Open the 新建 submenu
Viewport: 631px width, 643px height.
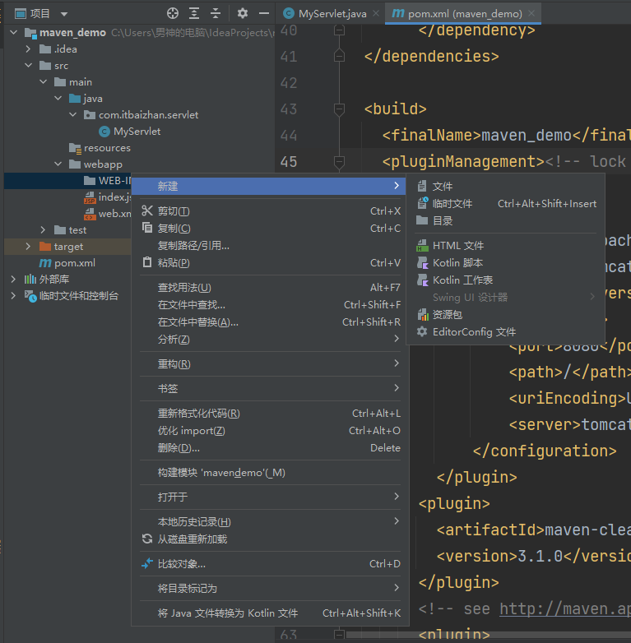tap(270, 186)
